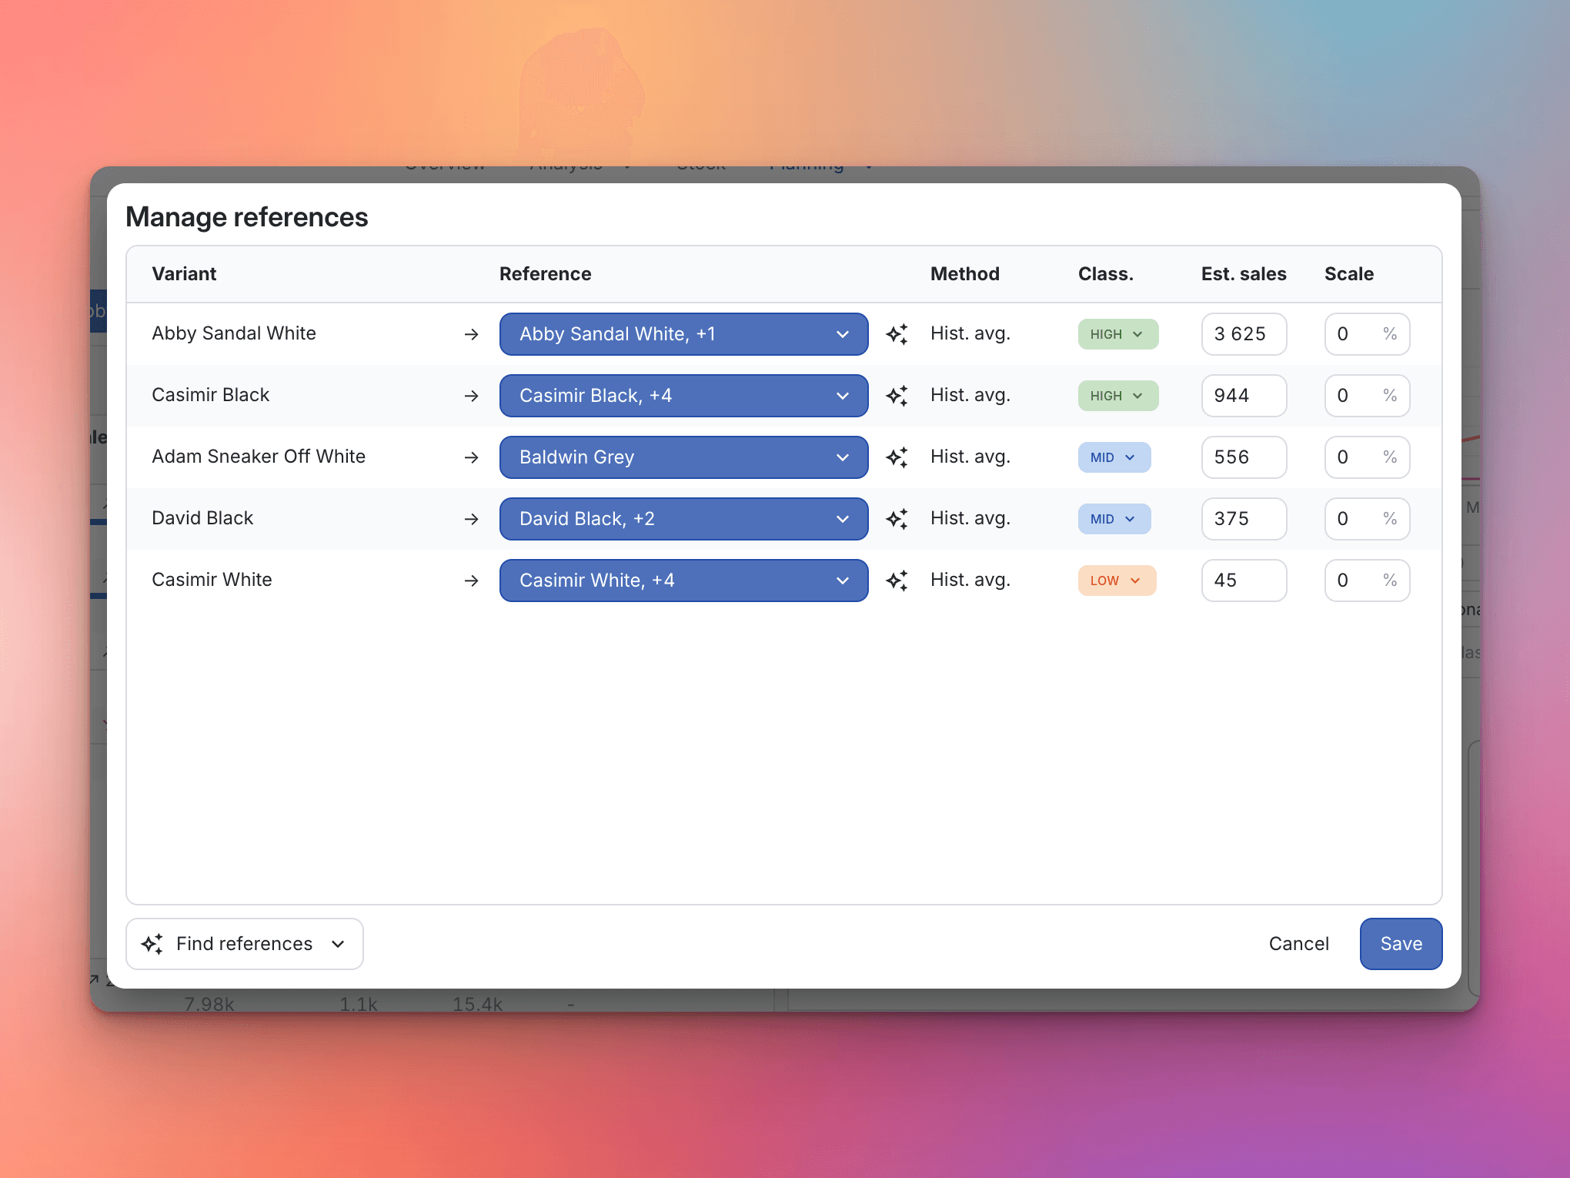Image resolution: width=1570 pixels, height=1178 pixels.
Task: Click arrow icon beside Abby Sandal White variant
Action: click(472, 334)
